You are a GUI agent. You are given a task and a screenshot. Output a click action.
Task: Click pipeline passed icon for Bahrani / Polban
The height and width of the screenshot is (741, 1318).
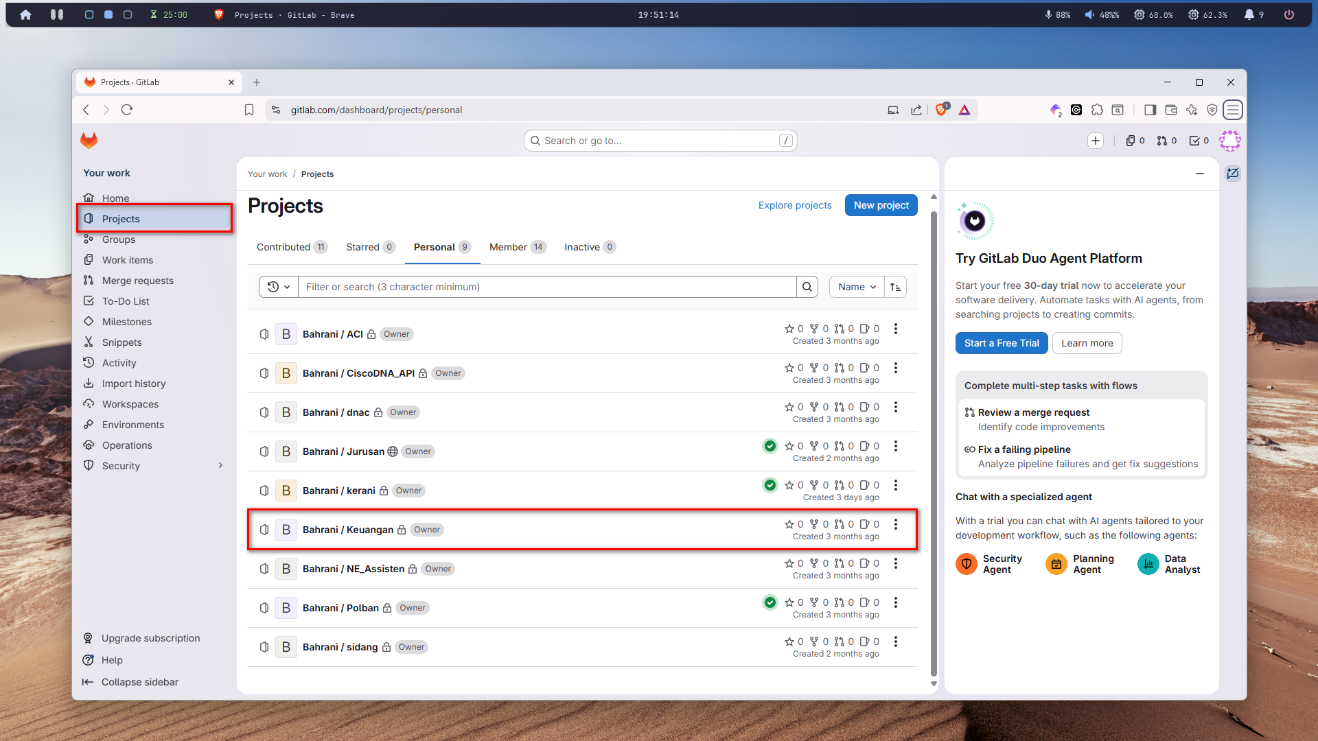pyautogui.click(x=770, y=602)
